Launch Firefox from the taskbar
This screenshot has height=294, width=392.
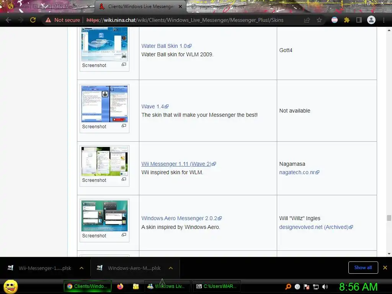click(120, 286)
